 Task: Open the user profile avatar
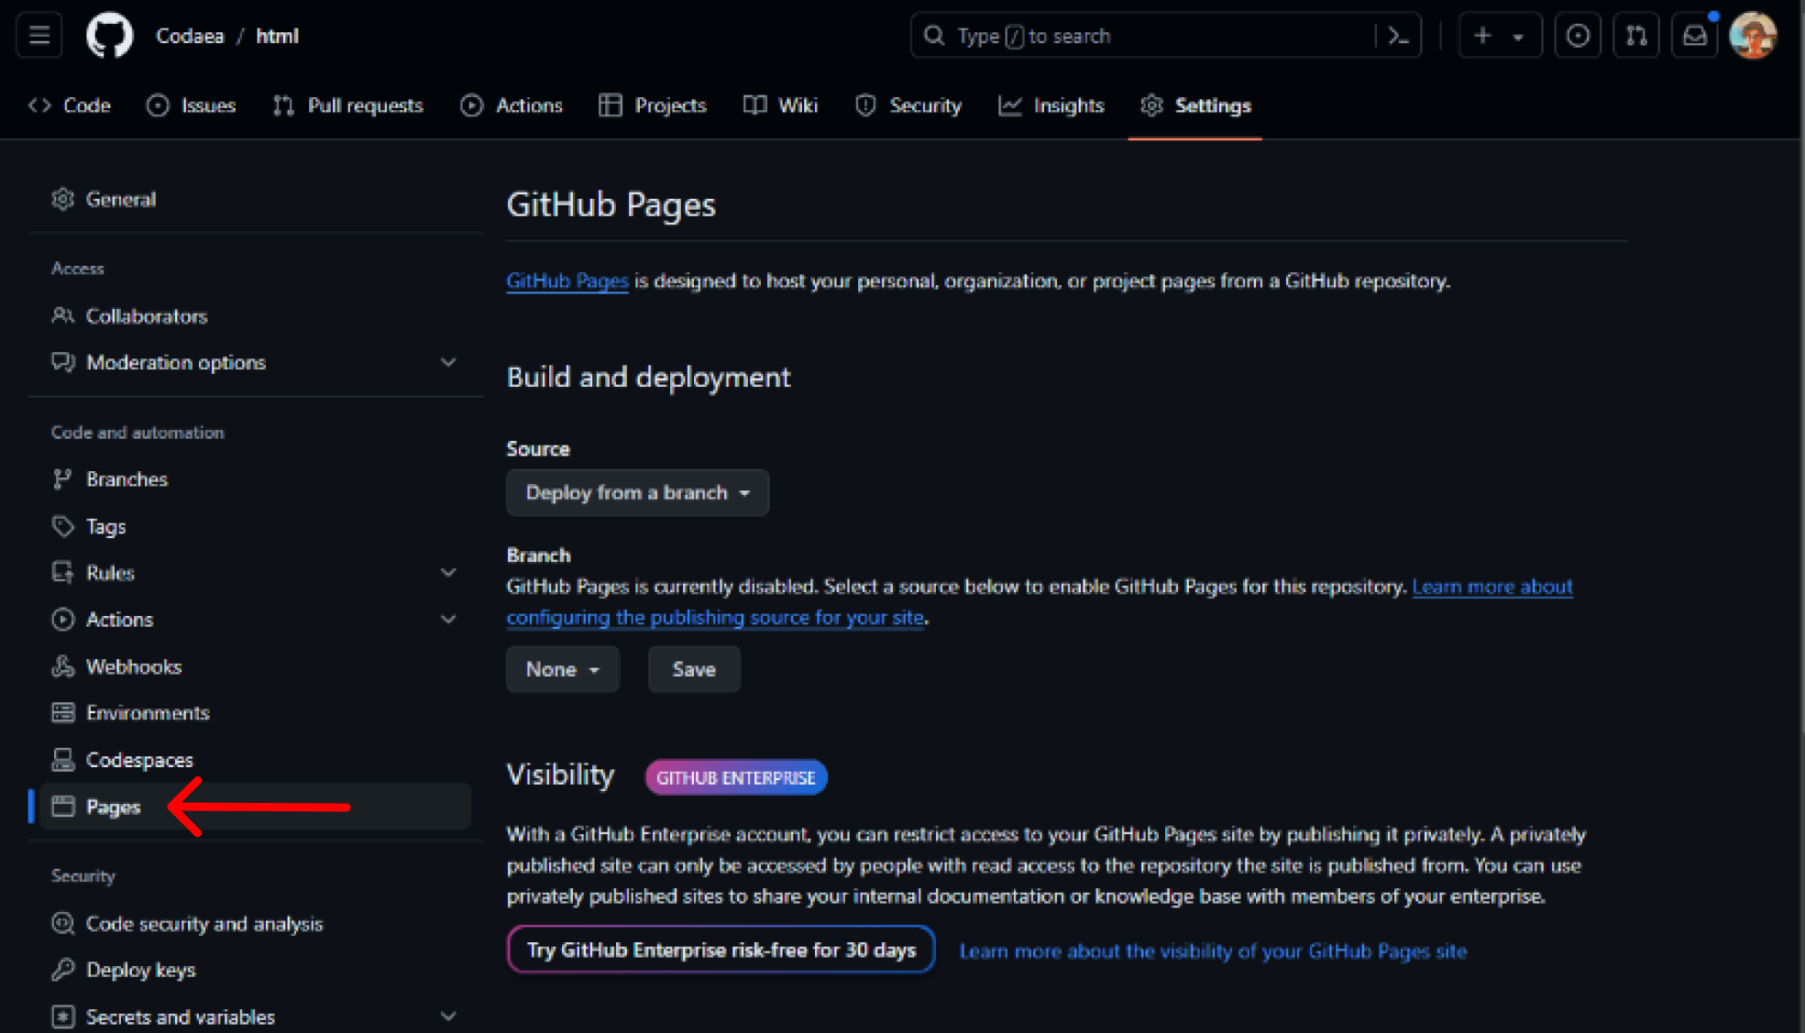click(x=1753, y=36)
